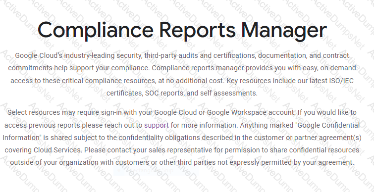Click the text agreement(s) in the paragraph
Screen dimensions: 374x192
(342, 138)
